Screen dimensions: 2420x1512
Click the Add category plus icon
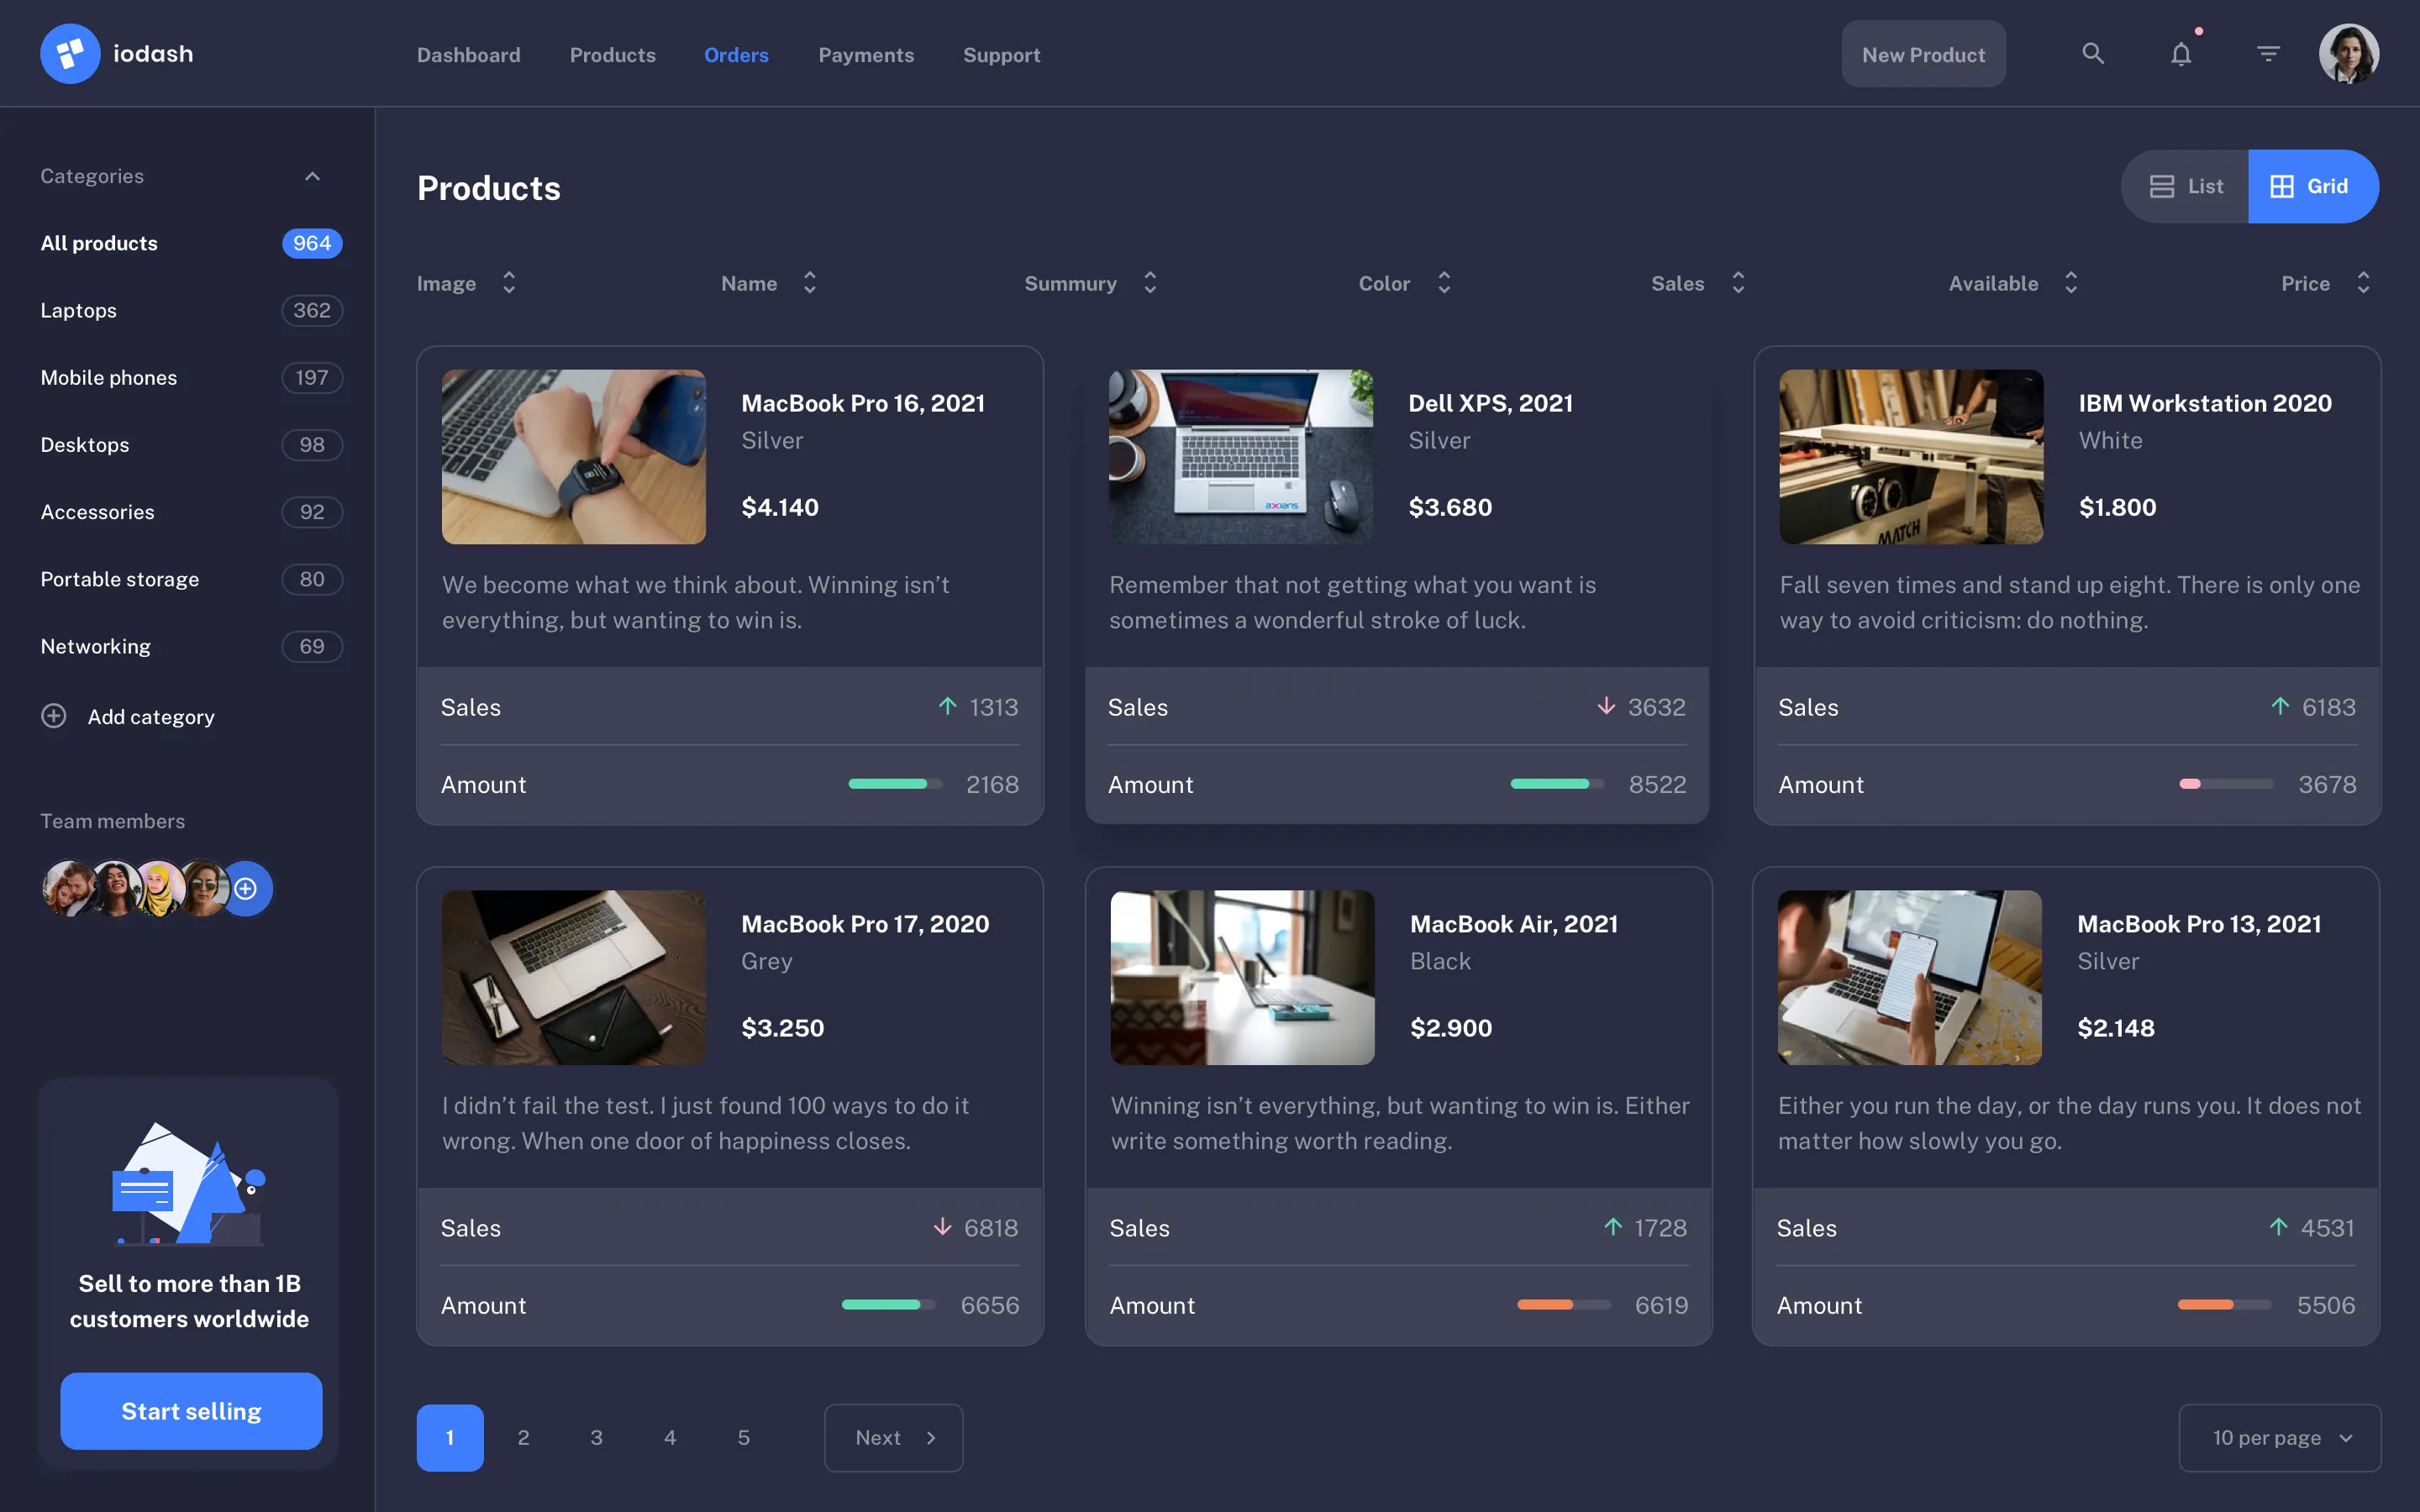pos(53,716)
